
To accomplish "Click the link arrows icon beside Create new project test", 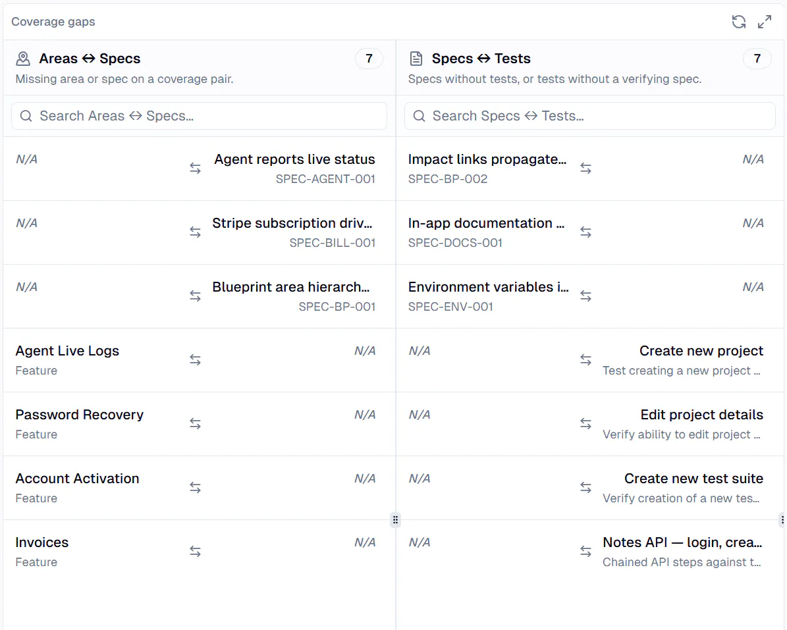I will 585,359.
